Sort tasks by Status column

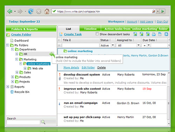coord(105,40)
